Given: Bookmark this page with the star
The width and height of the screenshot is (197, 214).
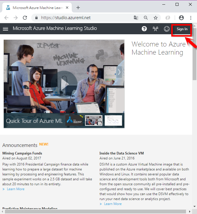Looking at the screenshot, I should [x=156, y=18].
